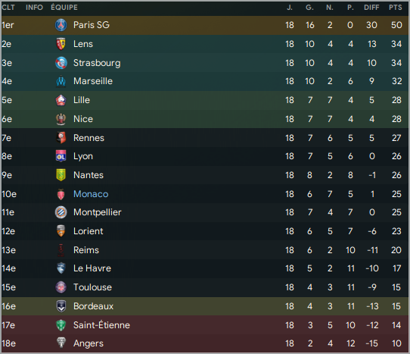Click the Saint-Étienne green badge
The height and width of the screenshot is (354, 410).
(61, 325)
